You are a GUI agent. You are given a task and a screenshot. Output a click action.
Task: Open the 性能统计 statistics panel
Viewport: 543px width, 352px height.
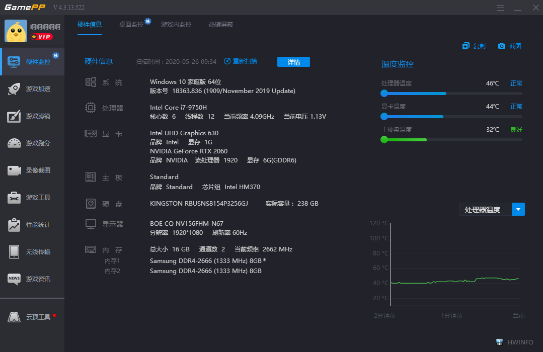point(32,225)
